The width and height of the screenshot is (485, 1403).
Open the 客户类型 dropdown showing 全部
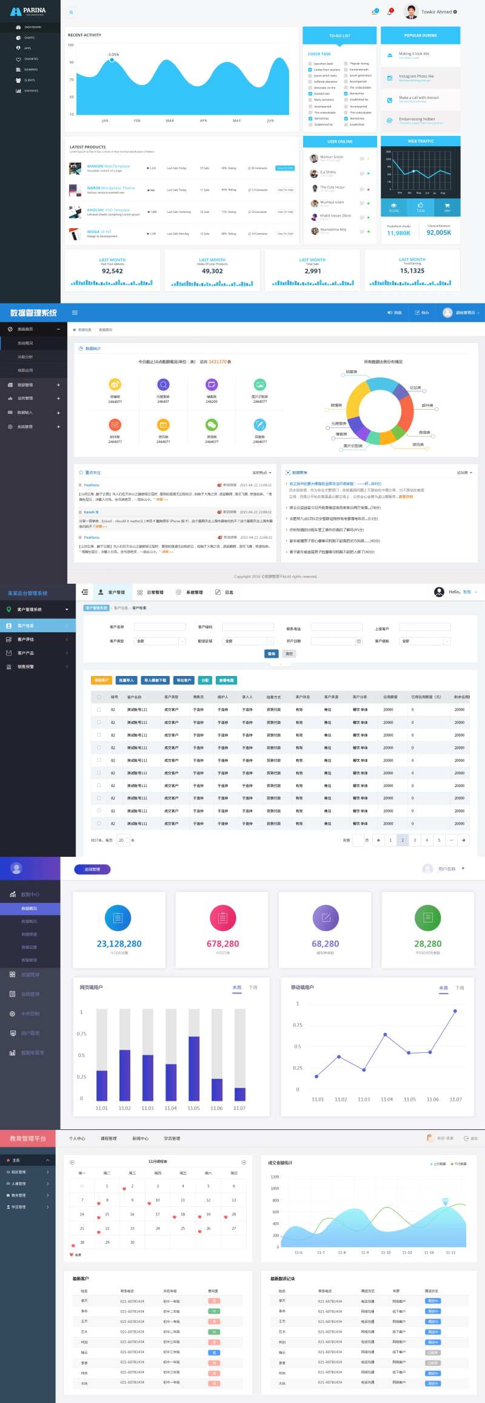coord(160,641)
